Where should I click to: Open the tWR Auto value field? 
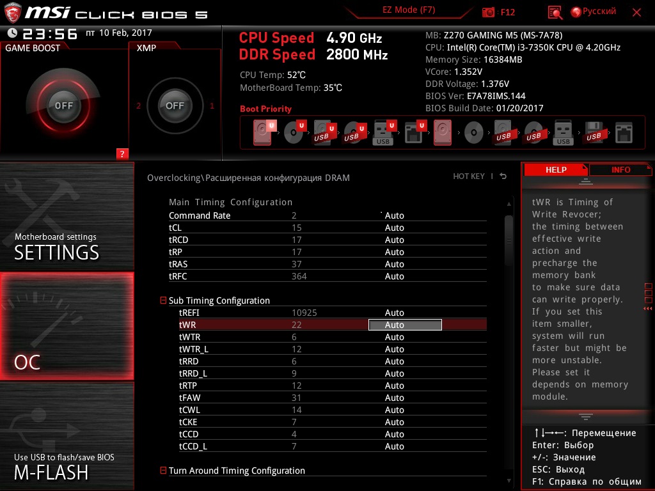point(405,325)
